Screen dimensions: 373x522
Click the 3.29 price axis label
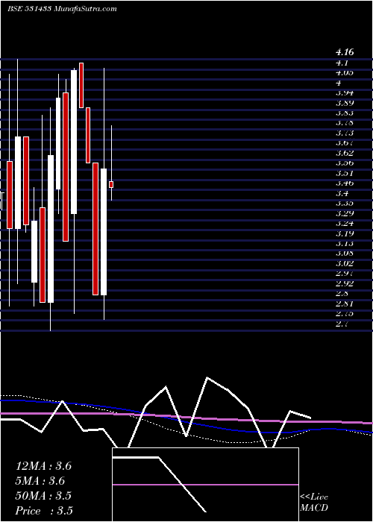[x=345, y=213]
